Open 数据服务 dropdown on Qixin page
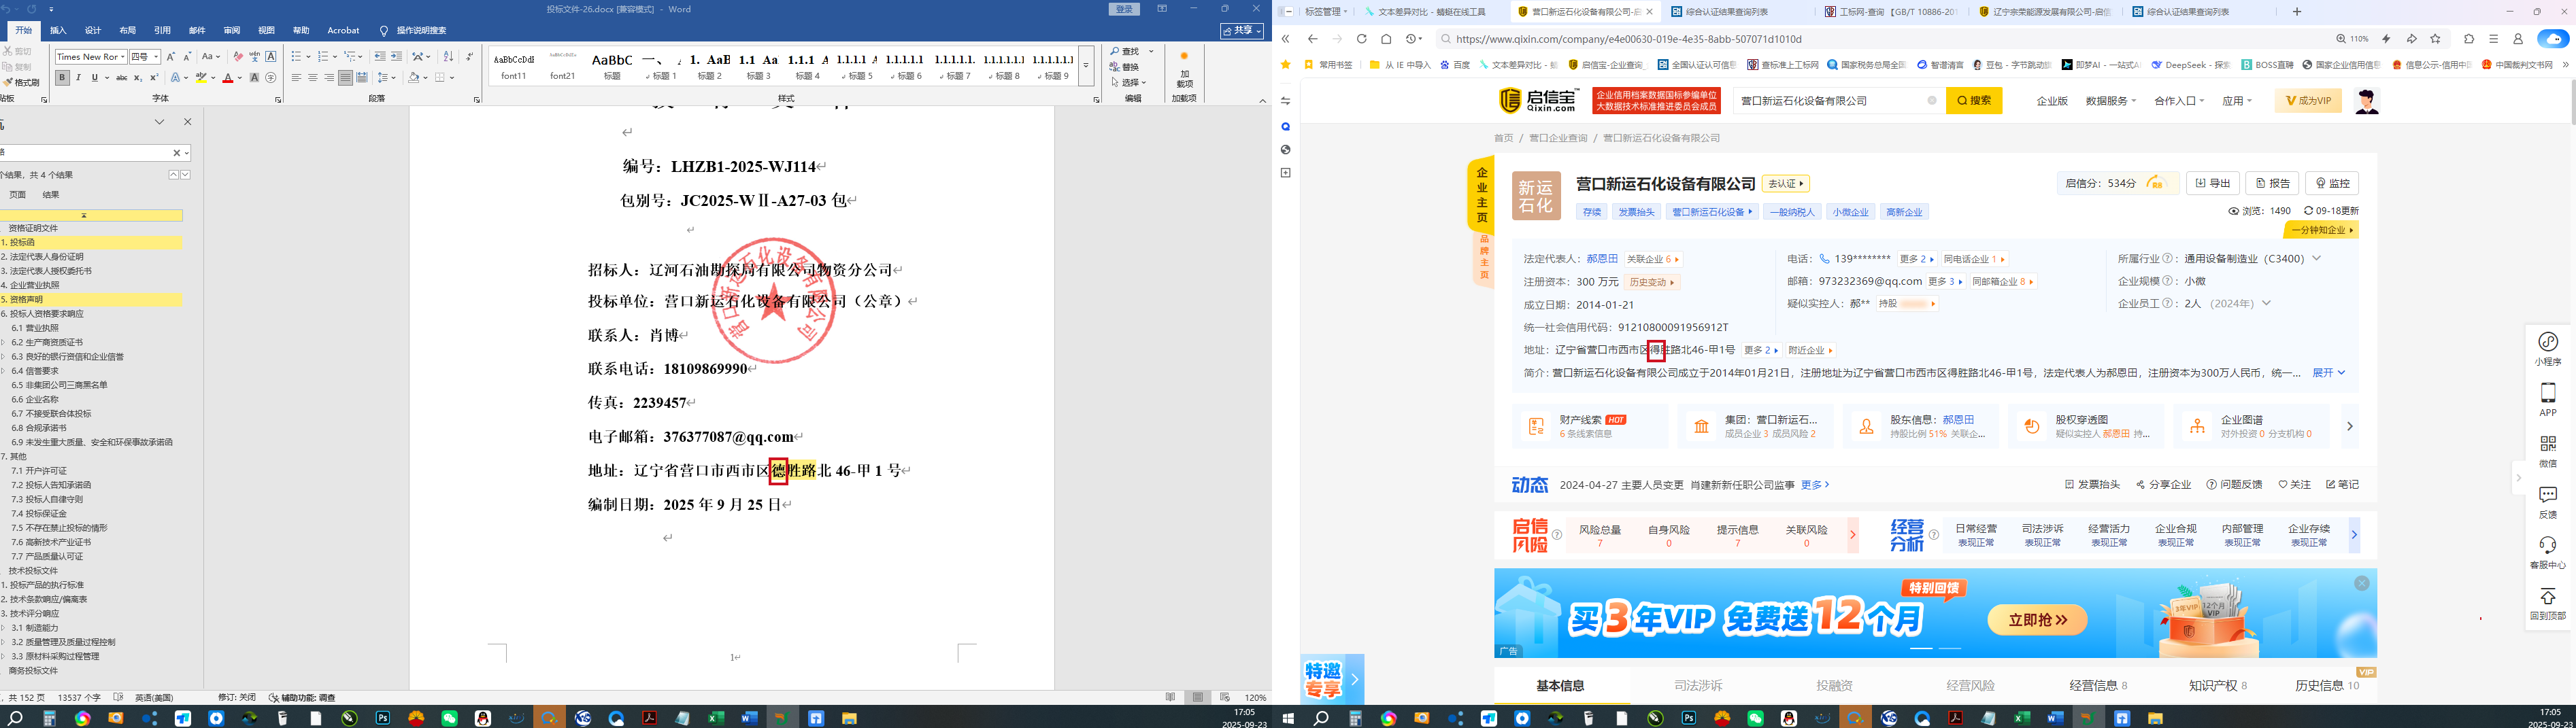Screen dimensions: 2576x728 [x=2110, y=101]
